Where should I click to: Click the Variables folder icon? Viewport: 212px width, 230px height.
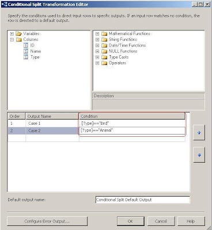click(18, 34)
